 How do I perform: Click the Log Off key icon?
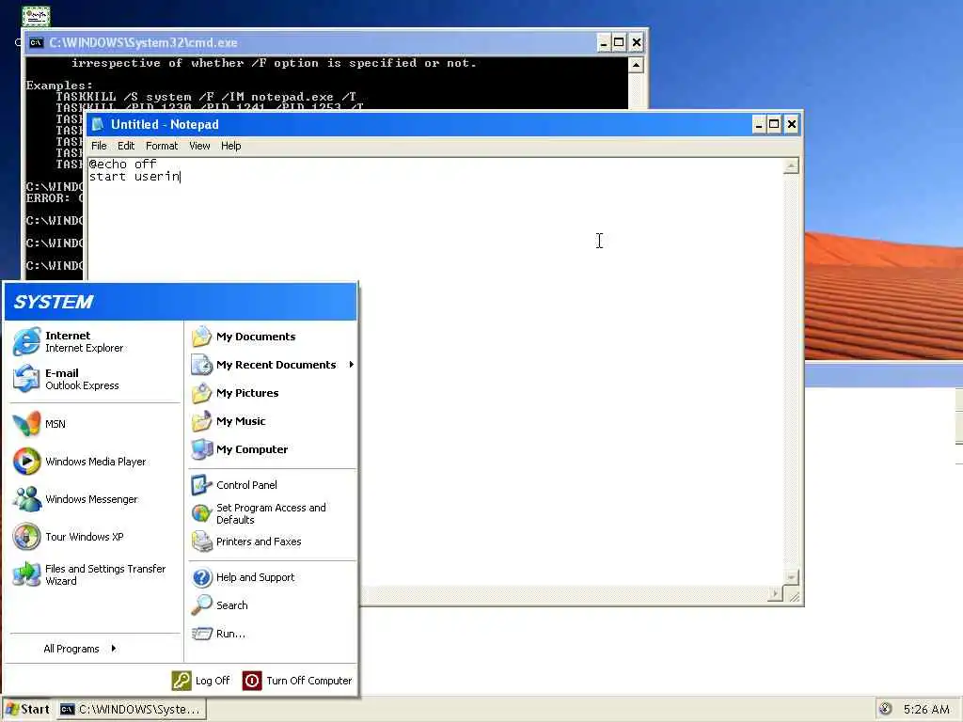(182, 681)
